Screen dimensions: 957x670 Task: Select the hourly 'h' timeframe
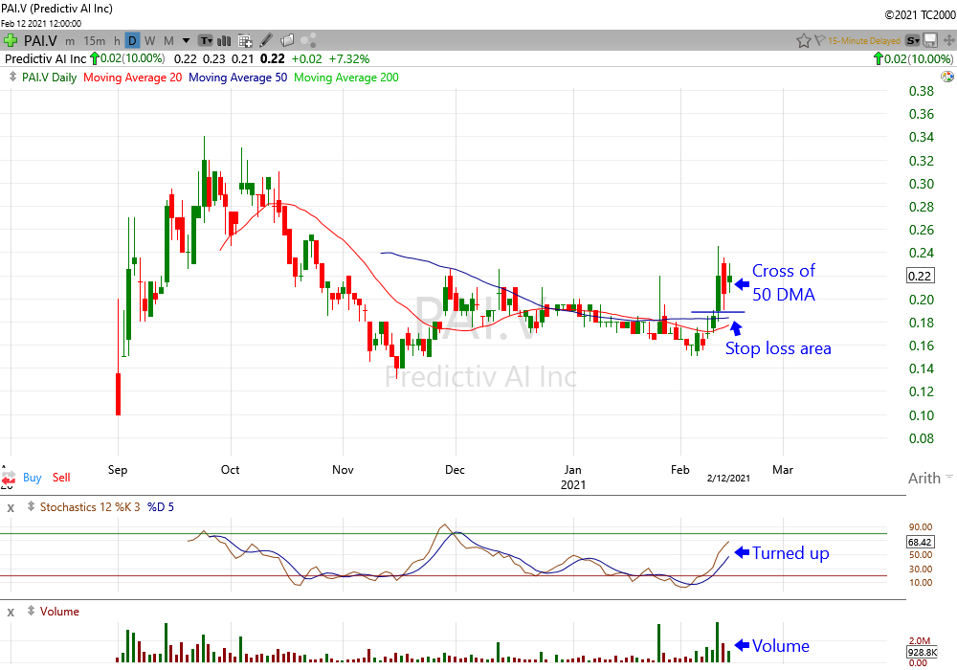[x=117, y=41]
